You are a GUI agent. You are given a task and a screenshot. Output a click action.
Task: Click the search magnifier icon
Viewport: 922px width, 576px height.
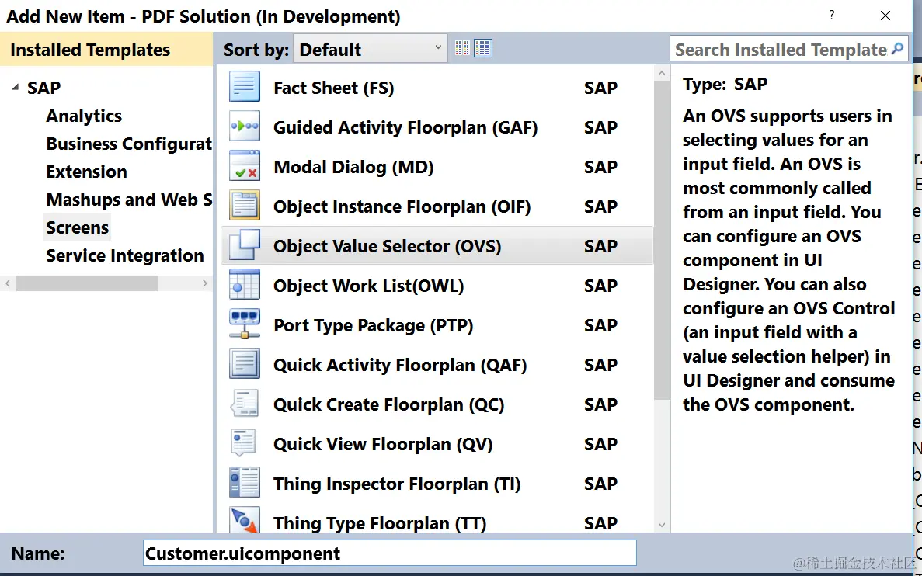[897, 49]
